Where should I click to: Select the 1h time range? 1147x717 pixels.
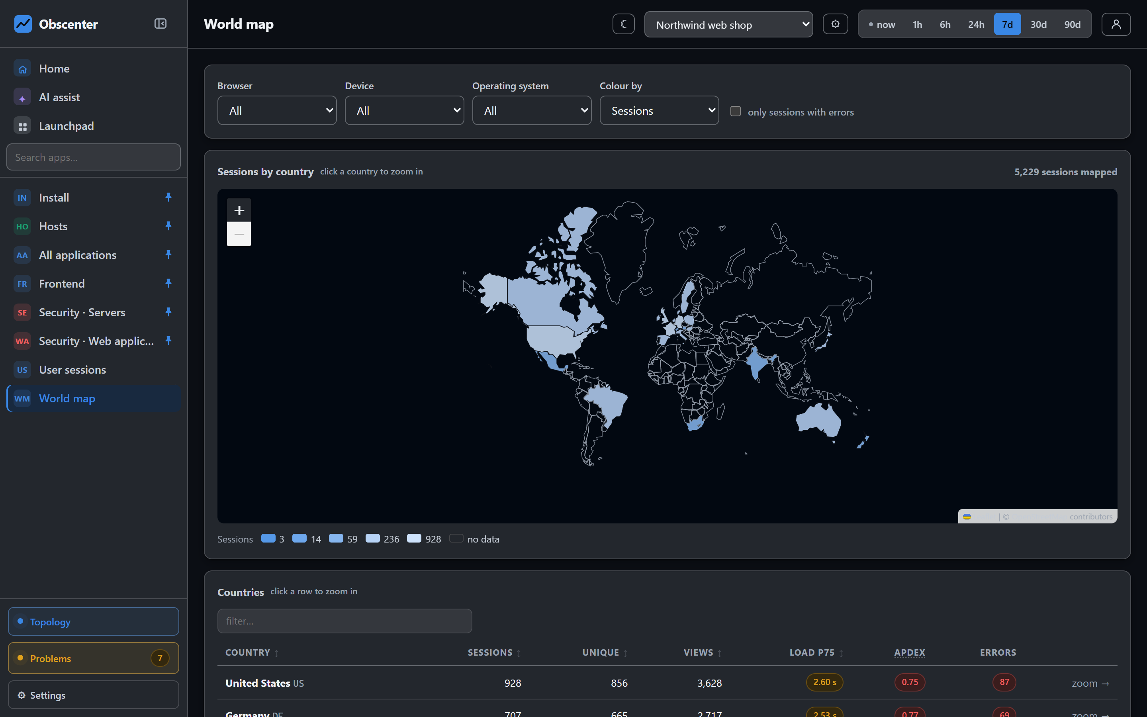click(917, 24)
